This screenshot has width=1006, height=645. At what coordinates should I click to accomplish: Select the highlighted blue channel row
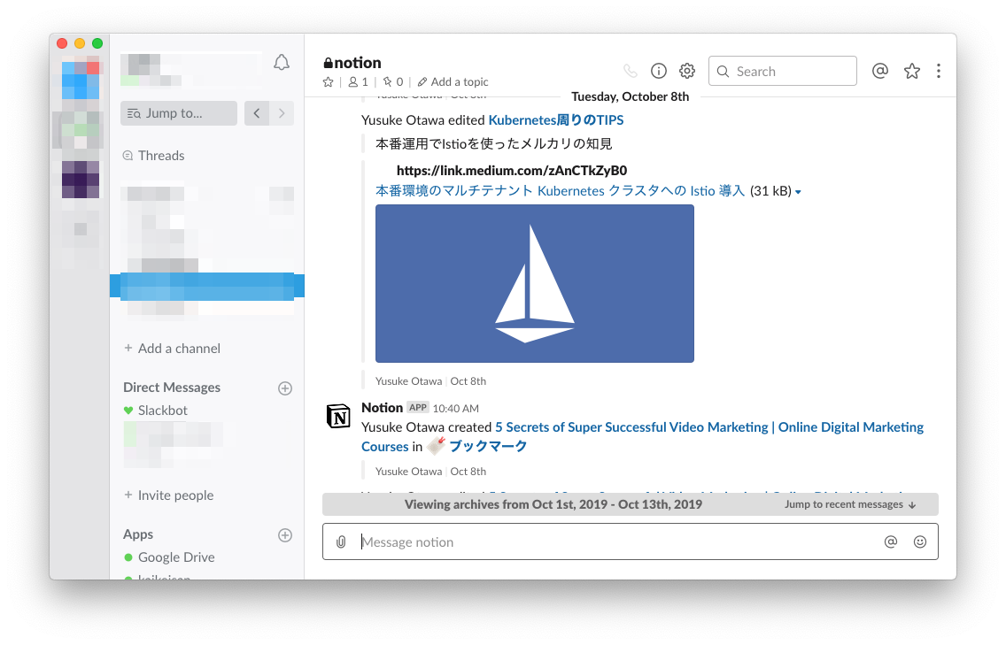[x=206, y=286]
